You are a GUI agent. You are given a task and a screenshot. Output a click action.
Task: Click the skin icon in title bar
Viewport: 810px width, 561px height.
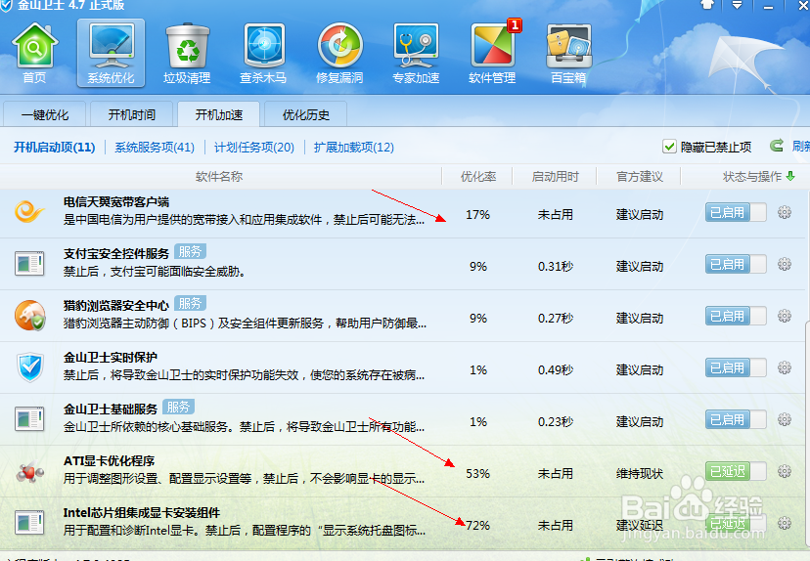click(707, 5)
